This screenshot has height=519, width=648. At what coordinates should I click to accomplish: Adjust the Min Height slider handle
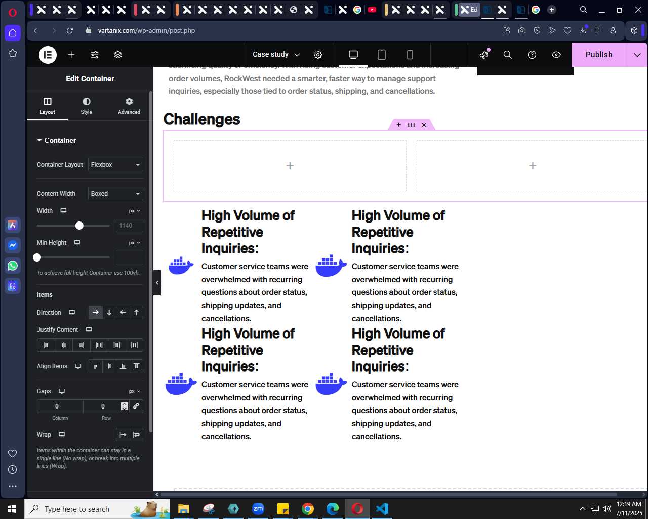(x=37, y=257)
